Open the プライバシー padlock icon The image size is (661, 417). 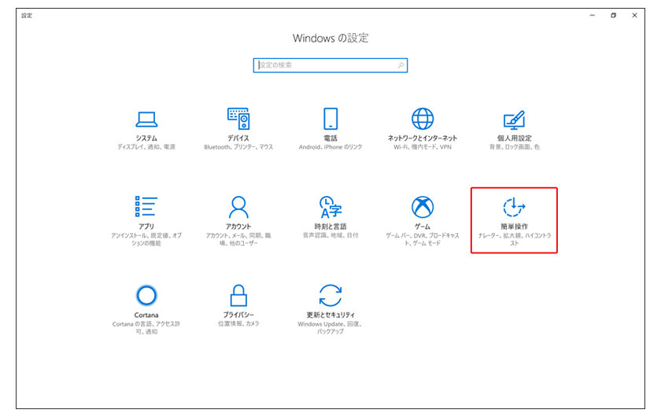238,295
